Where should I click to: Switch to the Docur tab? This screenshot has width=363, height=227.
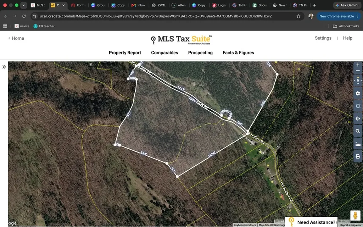[259, 5]
